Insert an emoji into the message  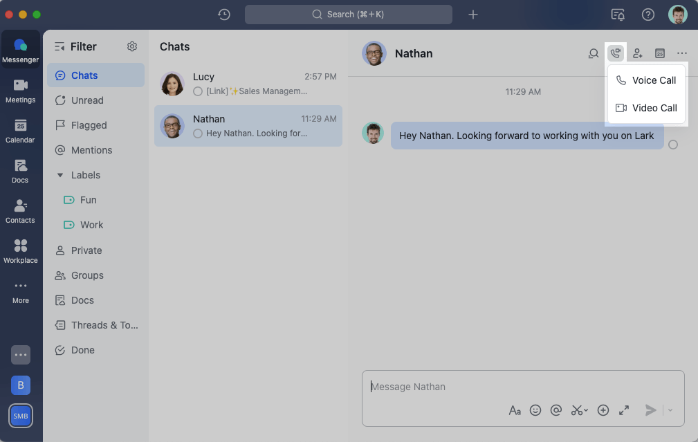[535, 410]
